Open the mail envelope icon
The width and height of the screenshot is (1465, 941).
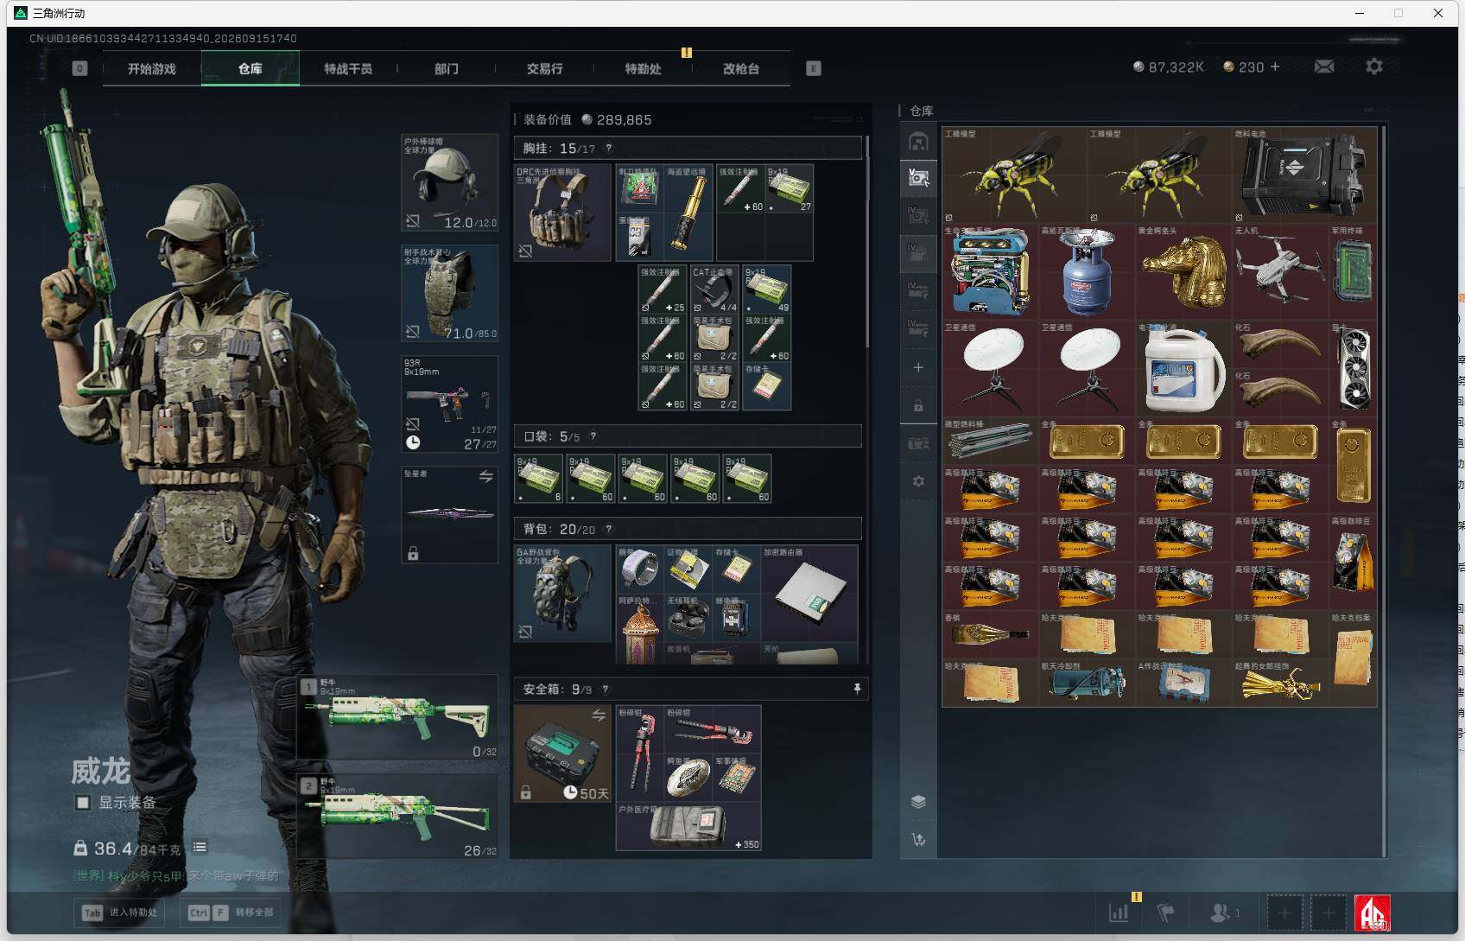[x=1324, y=67]
